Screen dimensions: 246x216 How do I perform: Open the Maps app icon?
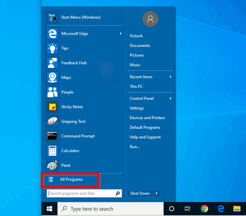[52, 78]
